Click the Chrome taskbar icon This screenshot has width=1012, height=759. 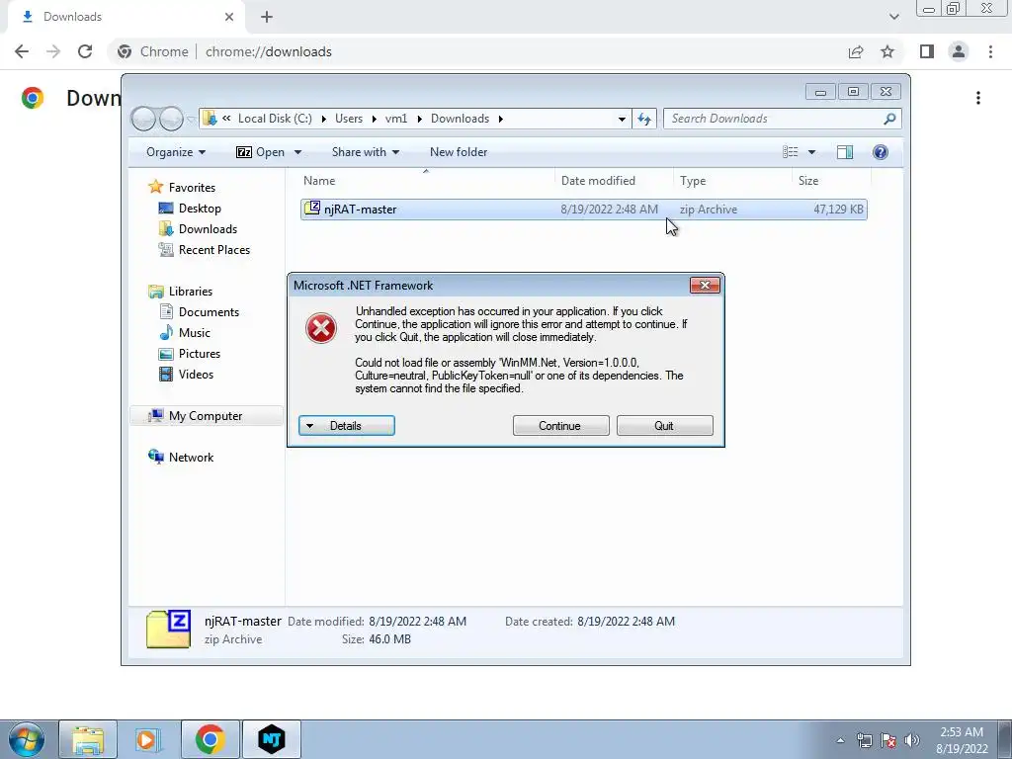[x=210, y=739]
